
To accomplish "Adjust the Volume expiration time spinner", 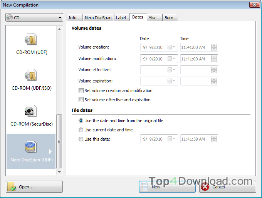I will point(214,81).
